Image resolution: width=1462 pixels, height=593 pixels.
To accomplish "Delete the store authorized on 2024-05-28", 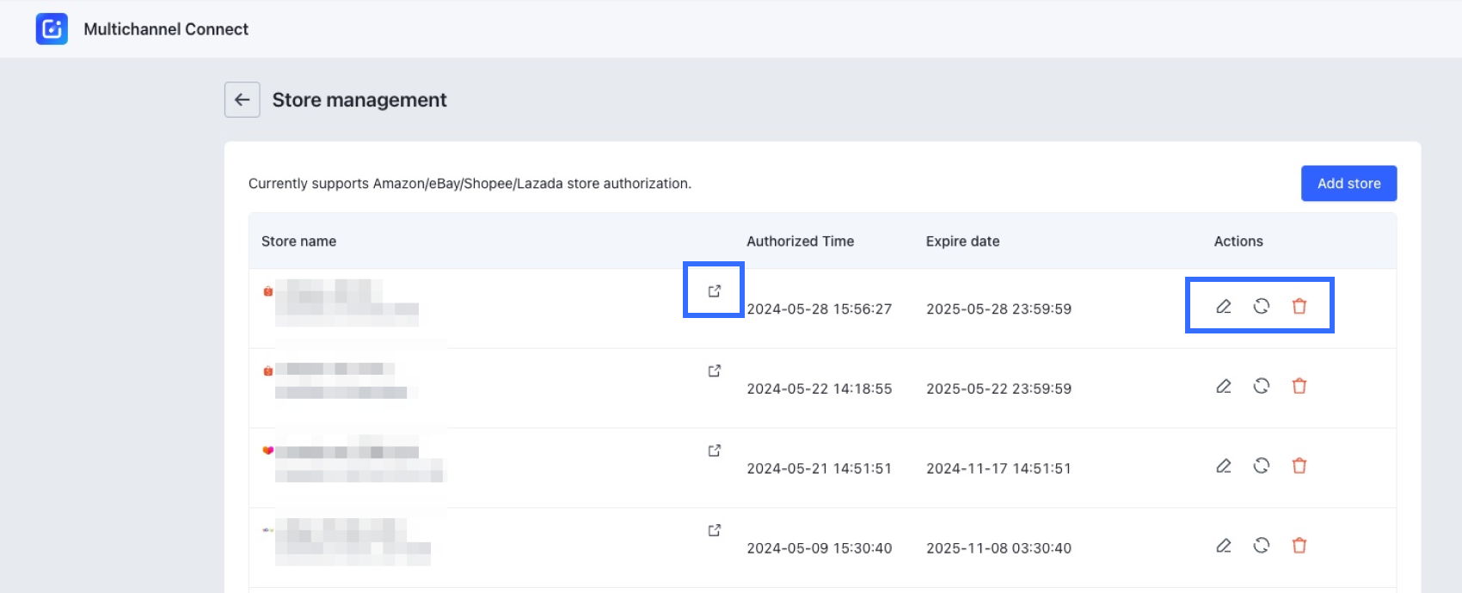I will click(1299, 307).
